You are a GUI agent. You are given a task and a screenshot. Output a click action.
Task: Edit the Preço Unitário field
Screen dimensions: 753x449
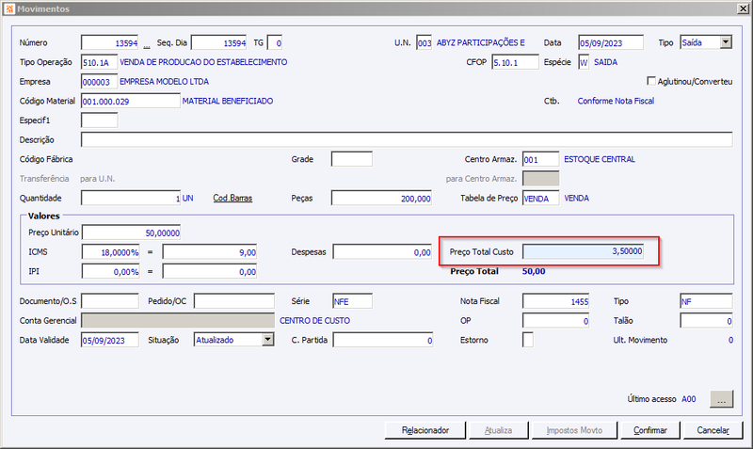131,233
